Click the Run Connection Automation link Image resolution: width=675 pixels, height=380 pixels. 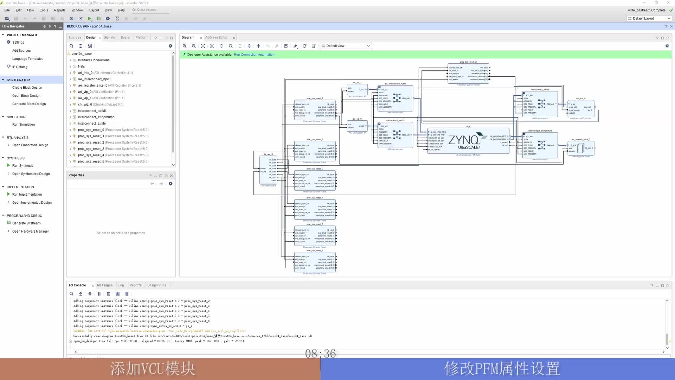coord(253,54)
